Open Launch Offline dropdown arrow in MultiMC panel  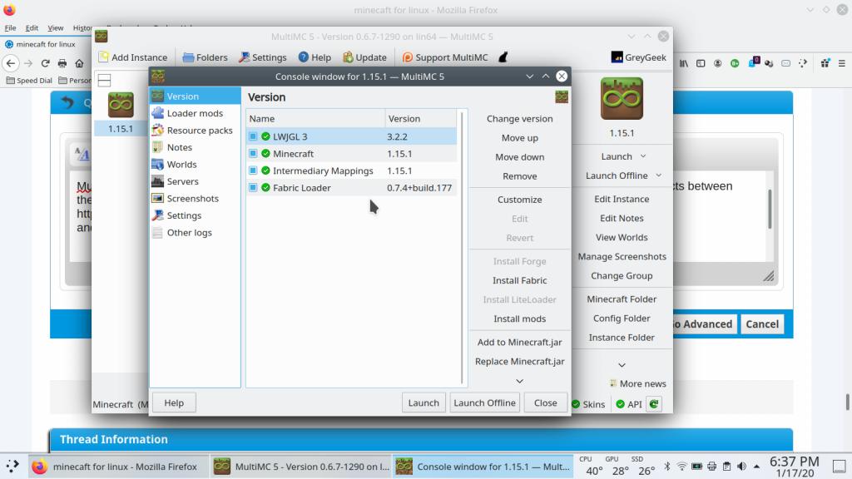click(659, 175)
